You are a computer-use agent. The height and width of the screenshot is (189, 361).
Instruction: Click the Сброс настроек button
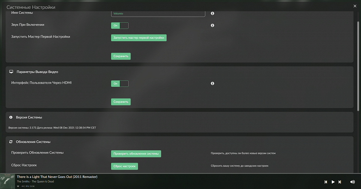coord(124,166)
